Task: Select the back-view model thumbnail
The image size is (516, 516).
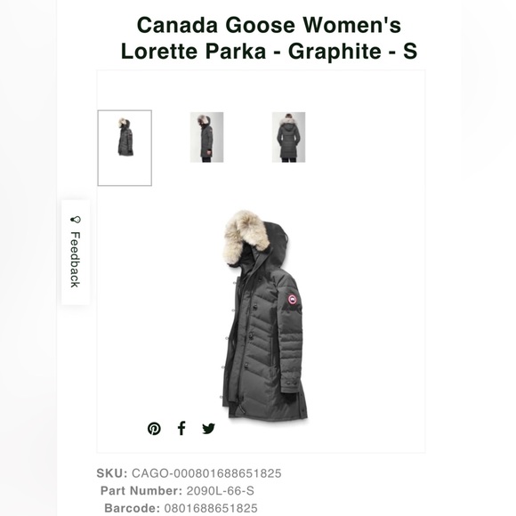Action: coord(288,137)
